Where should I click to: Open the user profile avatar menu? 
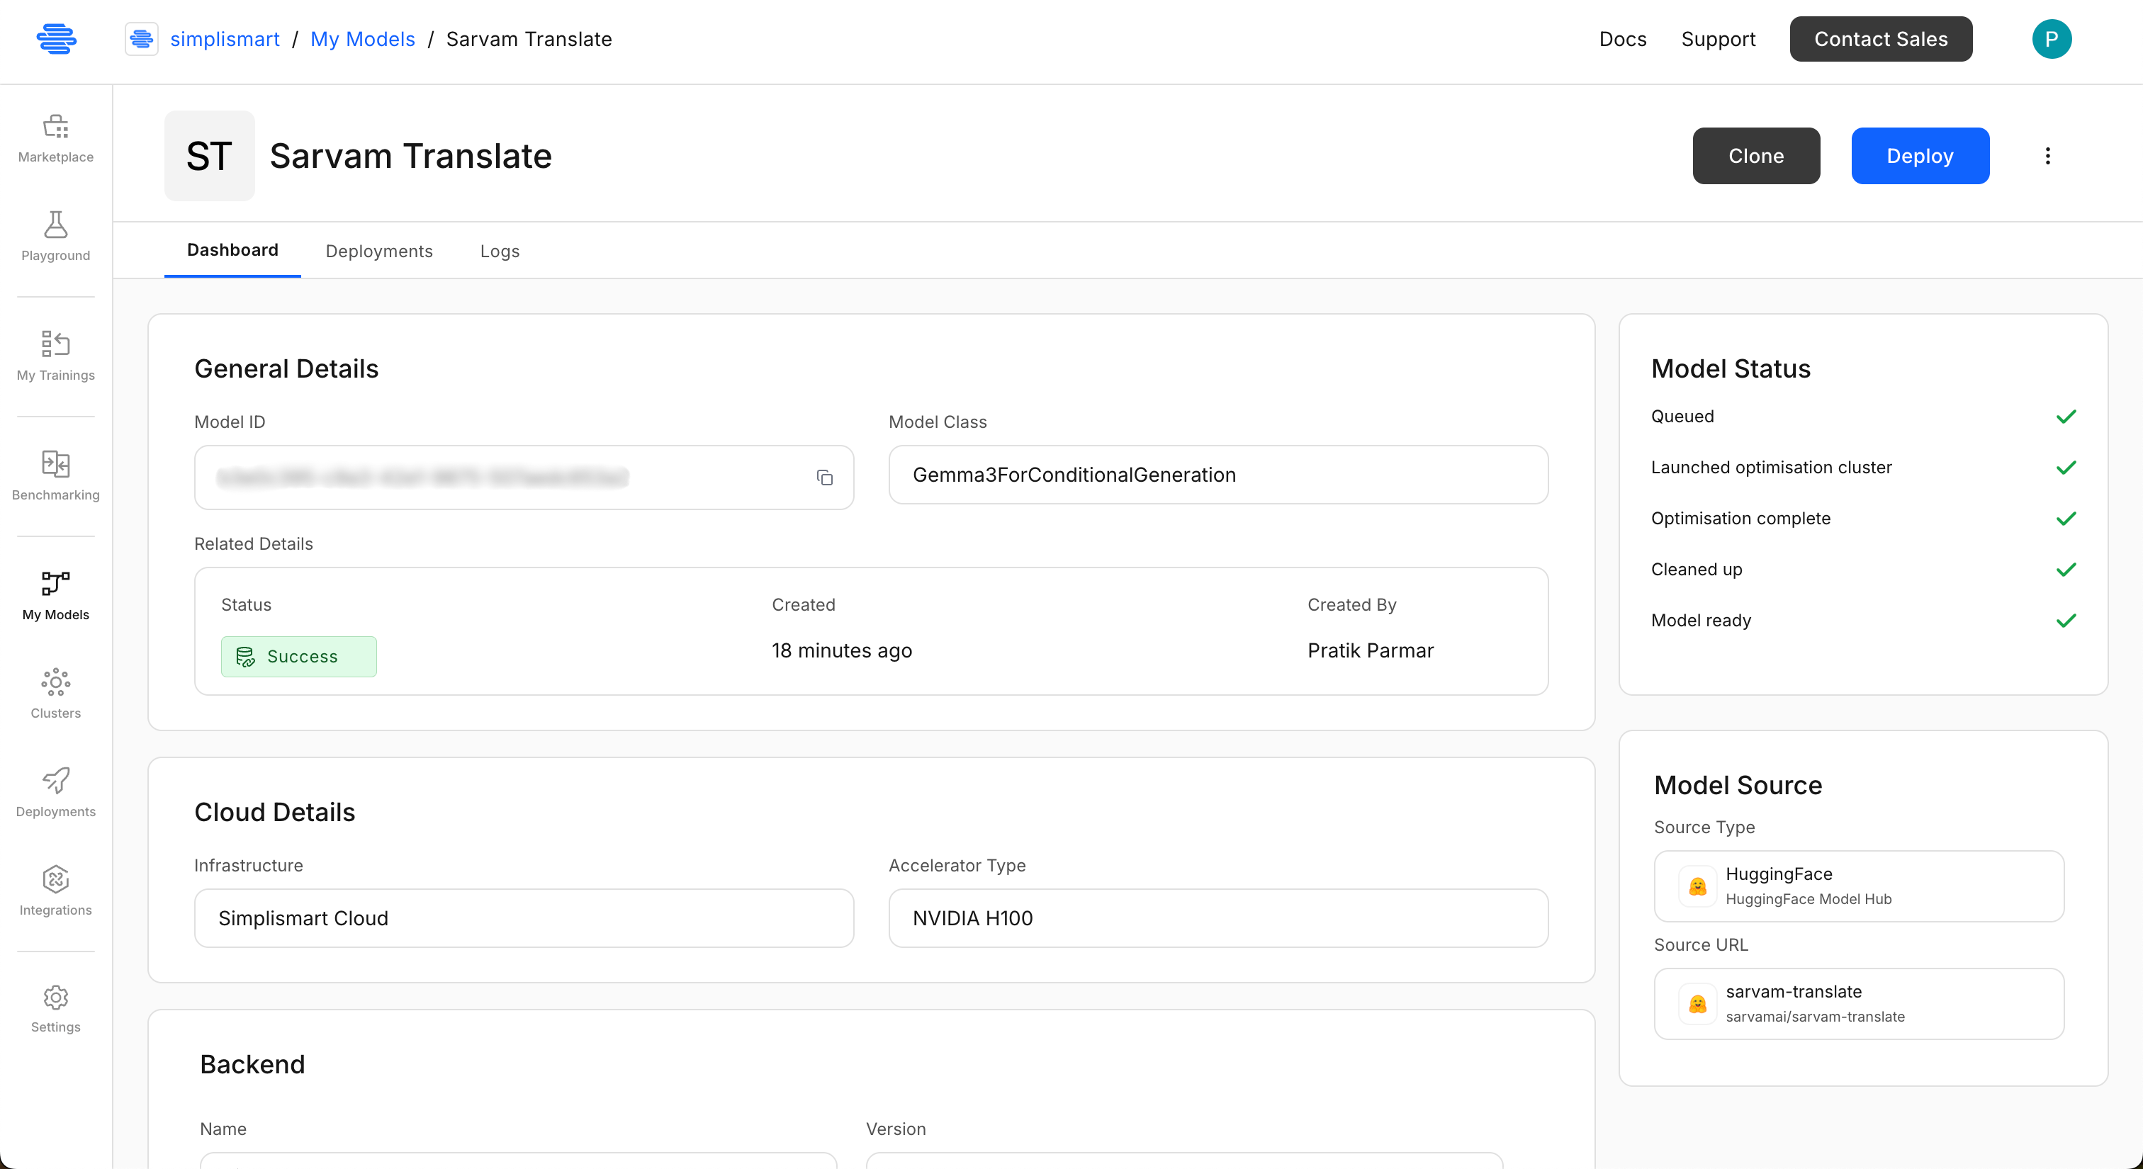click(x=2051, y=39)
